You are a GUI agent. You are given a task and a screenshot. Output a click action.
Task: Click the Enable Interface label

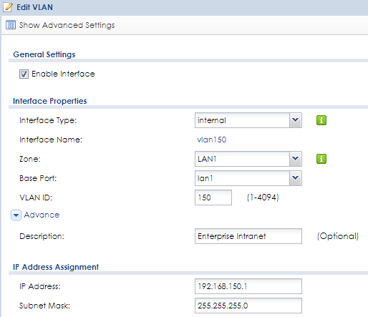tap(63, 74)
